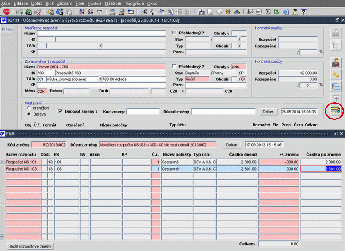The image size is (345, 251).
Task: Click the Kód změny field in Nastavení
Action: coord(143,112)
